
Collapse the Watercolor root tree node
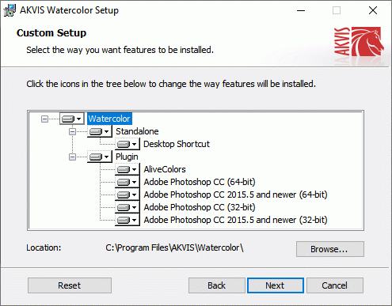pyautogui.click(x=44, y=119)
